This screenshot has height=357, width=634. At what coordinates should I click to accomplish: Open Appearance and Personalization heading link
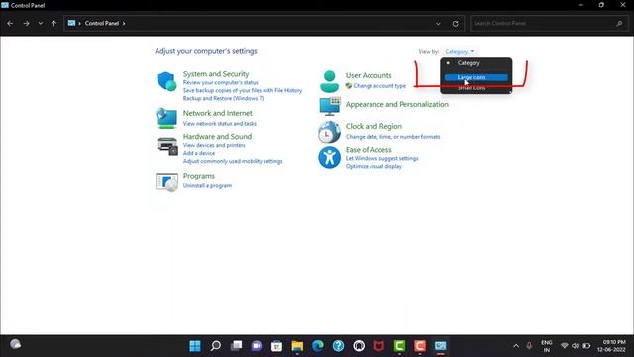tap(396, 104)
